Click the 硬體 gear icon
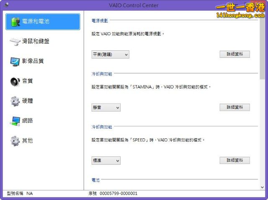Viewport: 268px width, 200px height. tap(15, 101)
